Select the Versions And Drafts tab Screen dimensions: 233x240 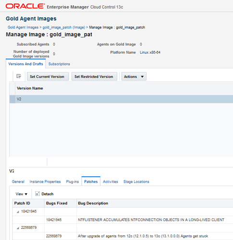click(26, 64)
